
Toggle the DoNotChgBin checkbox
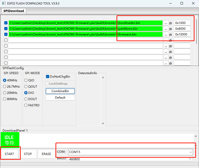pyautogui.click(x=48, y=77)
